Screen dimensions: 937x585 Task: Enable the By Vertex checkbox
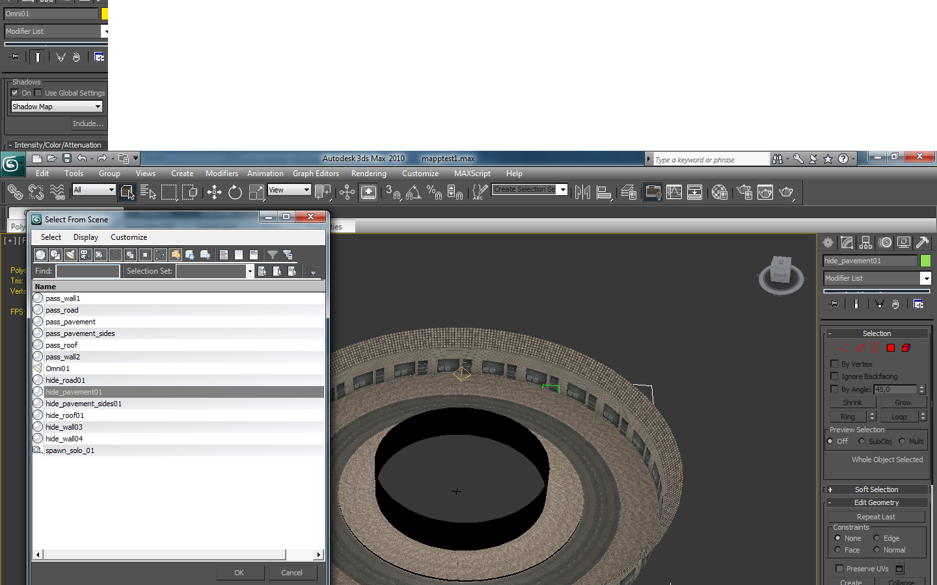click(x=835, y=364)
